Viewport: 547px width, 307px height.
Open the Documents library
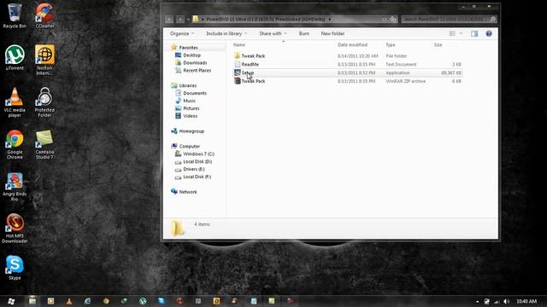(x=195, y=93)
